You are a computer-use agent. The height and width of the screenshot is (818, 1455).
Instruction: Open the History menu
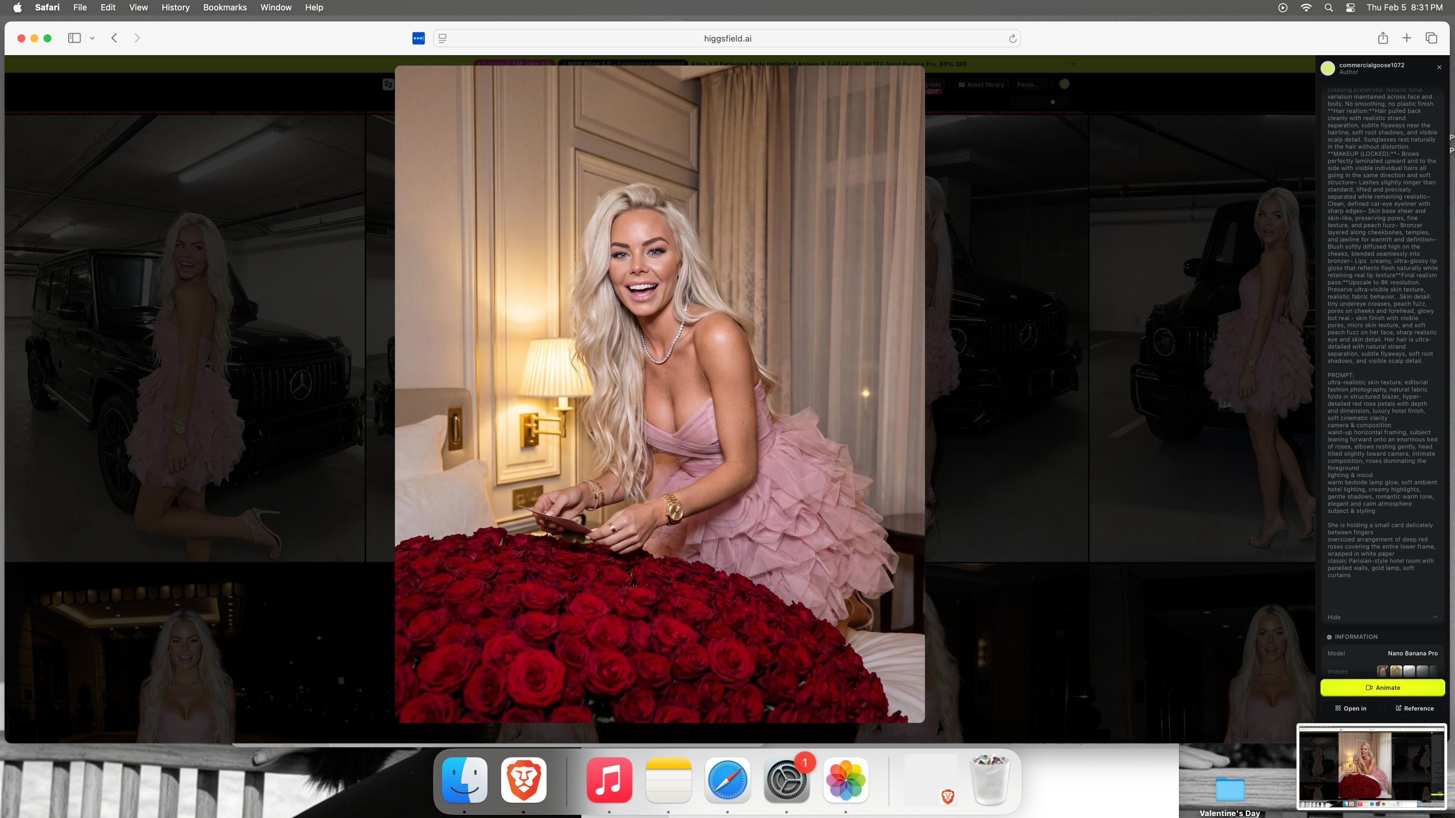[175, 7]
